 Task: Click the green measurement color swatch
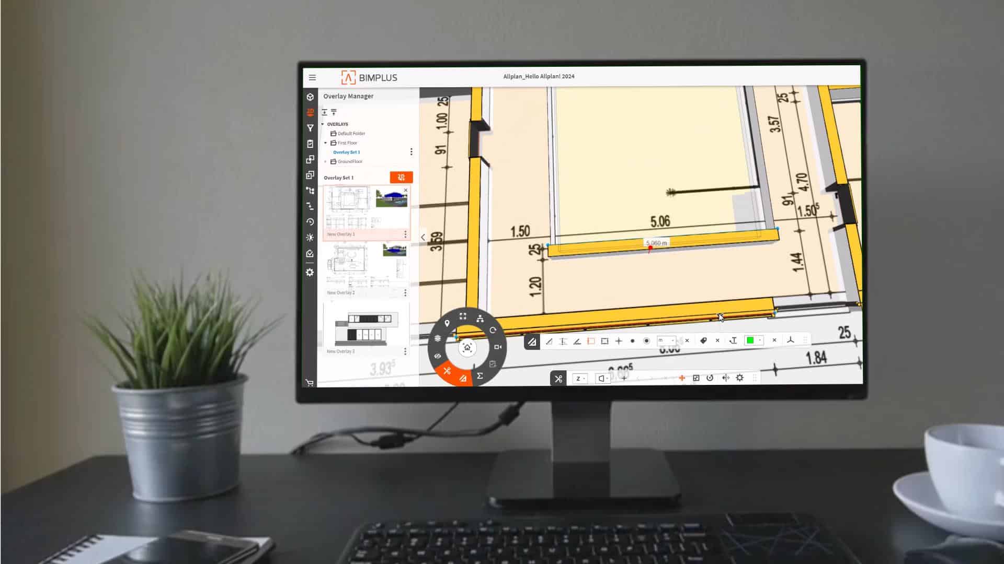pyautogui.click(x=750, y=340)
